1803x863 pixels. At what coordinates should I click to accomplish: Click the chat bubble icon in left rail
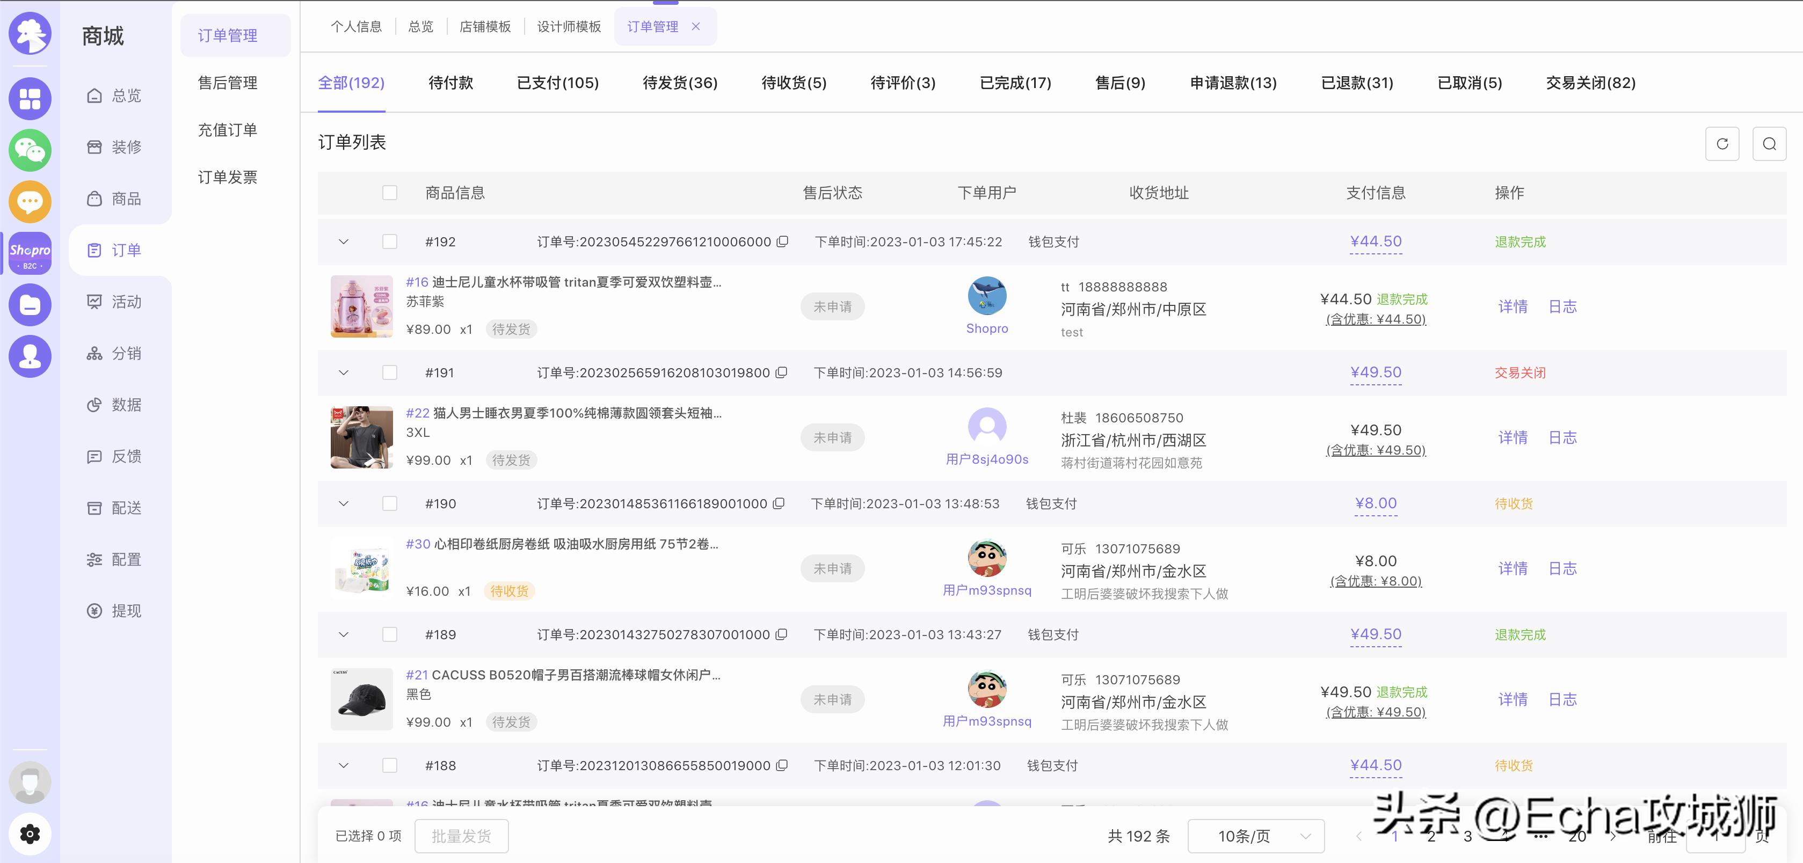(30, 201)
